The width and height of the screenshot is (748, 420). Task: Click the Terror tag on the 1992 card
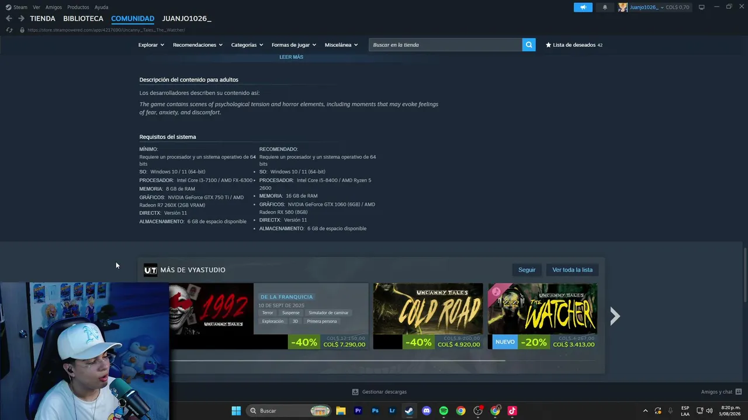(x=268, y=313)
